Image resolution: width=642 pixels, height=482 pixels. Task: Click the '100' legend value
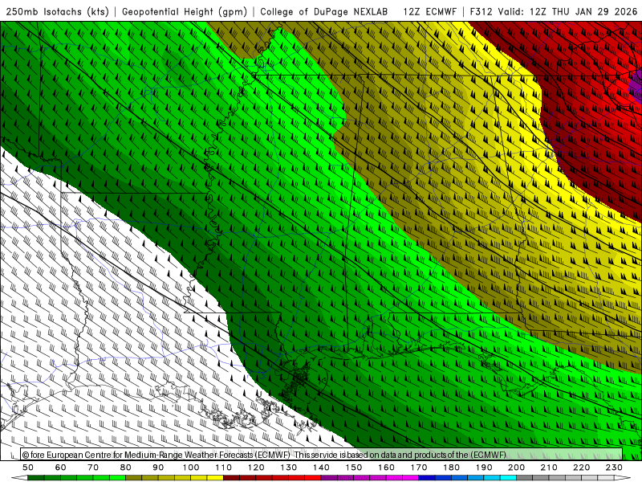coord(191,468)
